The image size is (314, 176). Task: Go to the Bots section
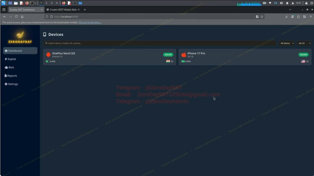pyautogui.click(x=9, y=67)
